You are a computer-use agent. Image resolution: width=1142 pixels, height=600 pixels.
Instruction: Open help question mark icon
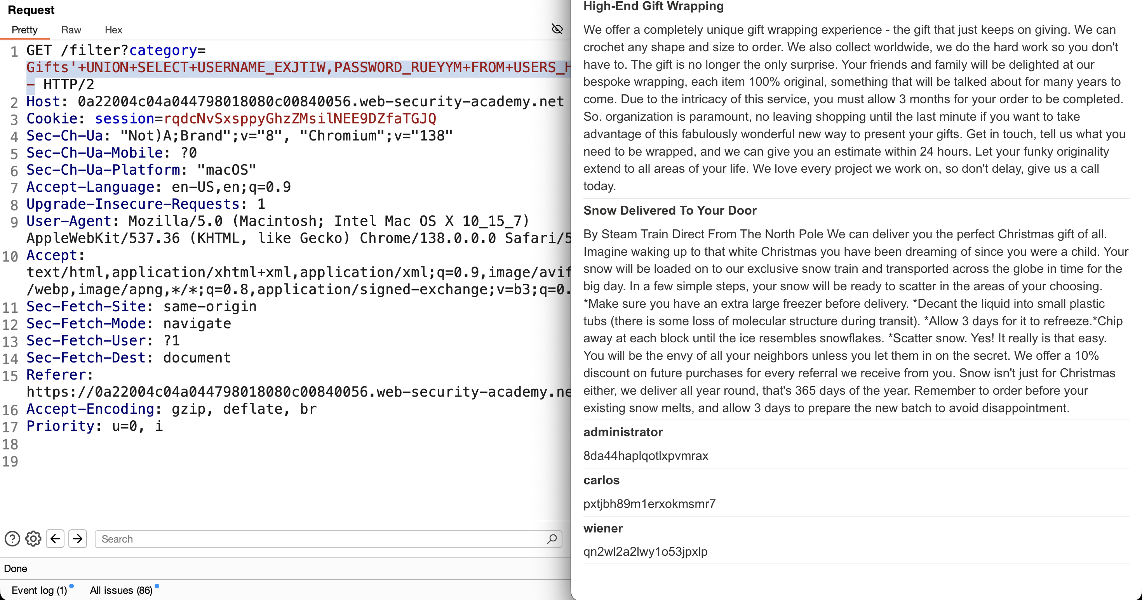12,539
